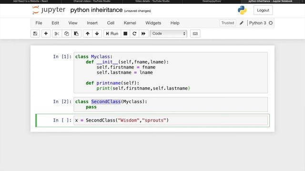Click the Python logo icon

242,10
